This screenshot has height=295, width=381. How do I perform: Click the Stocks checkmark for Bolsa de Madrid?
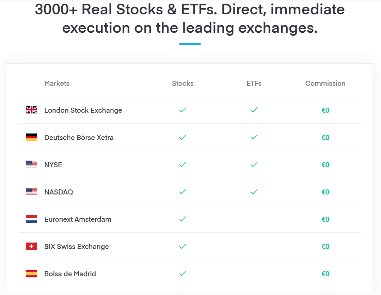tap(183, 274)
